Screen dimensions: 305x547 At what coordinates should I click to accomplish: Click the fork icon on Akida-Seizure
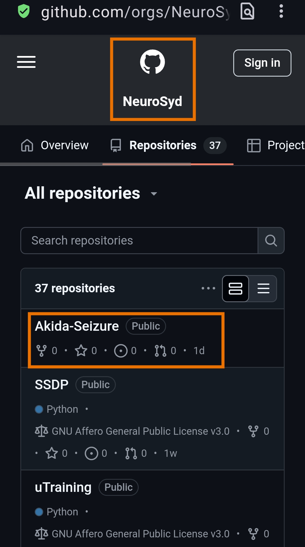tap(42, 351)
